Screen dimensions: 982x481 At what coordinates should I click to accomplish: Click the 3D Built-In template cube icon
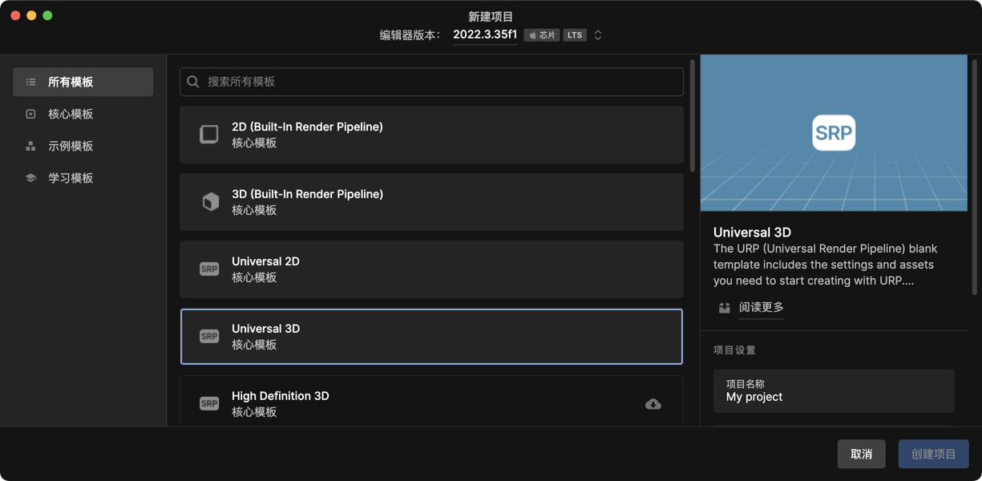(x=210, y=202)
